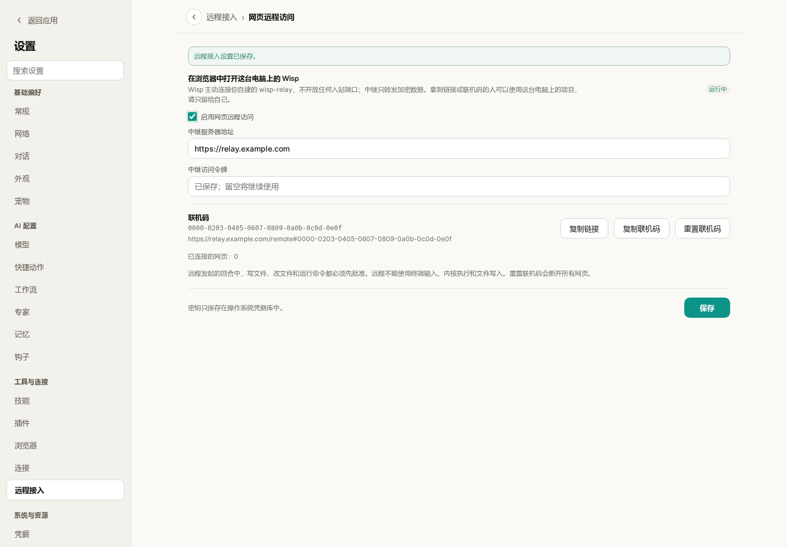Open 网络 settings in sidebar
Viewport: 787px width, 547px height.
tap(65, 133)
